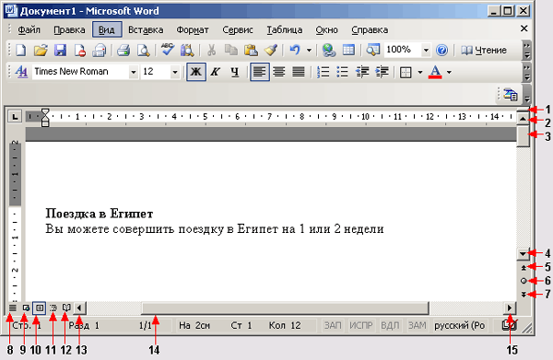Apply outside border button
The width and height of the screenshot is (553, 360).
(x=406, y=73)
